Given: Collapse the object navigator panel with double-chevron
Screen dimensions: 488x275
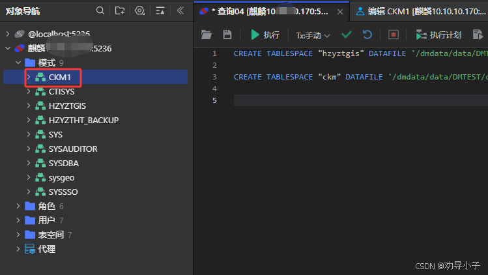Looking at the screenshot, I should coord(180,10).
